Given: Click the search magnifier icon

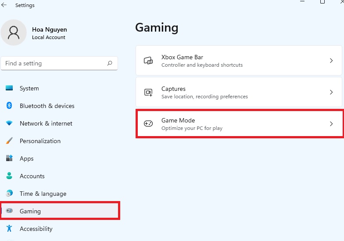Looking at the screenshot, I should 110,63.
